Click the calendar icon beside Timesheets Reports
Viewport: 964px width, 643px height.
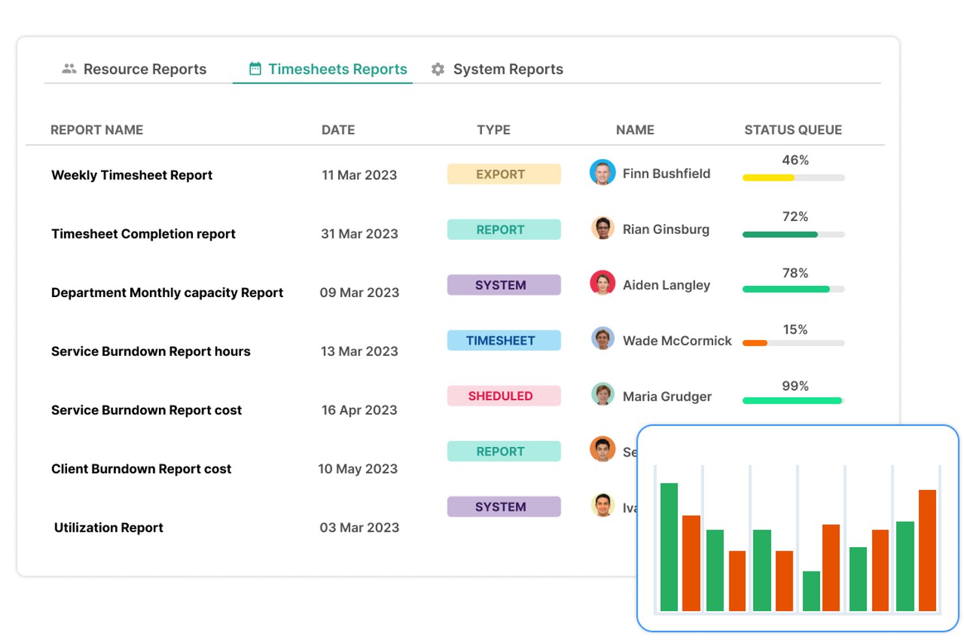pos(255,68)
